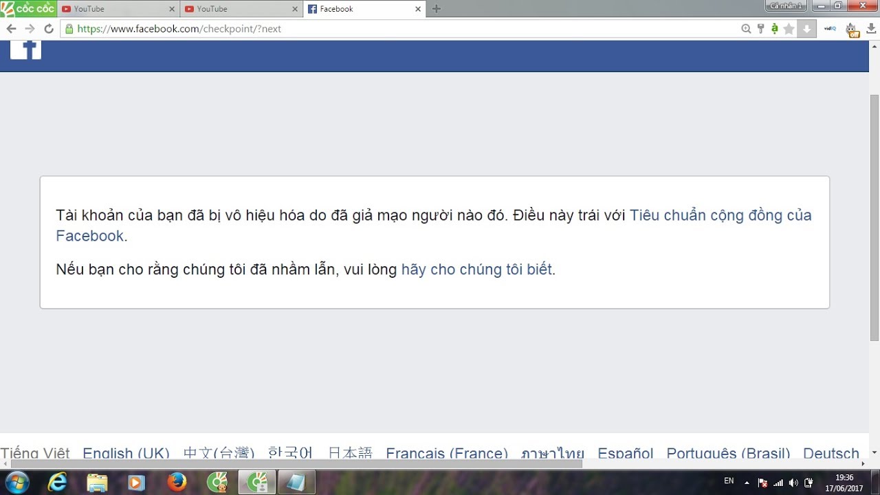880x495 pixels.
Task: Go back using the browser back arrow
Action: tap(11, 29)
